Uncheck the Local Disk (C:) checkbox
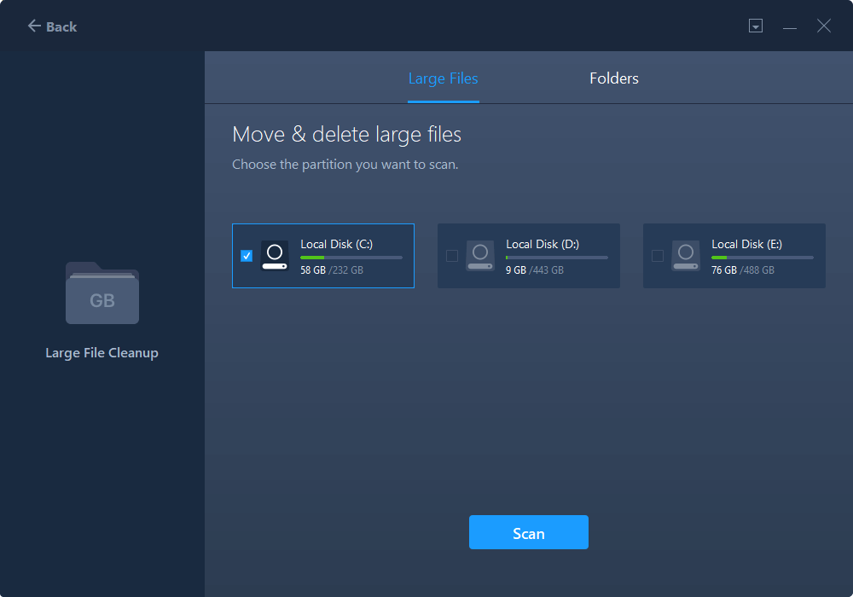The width and height of the screenshot is (853, 597). point(247,255)
